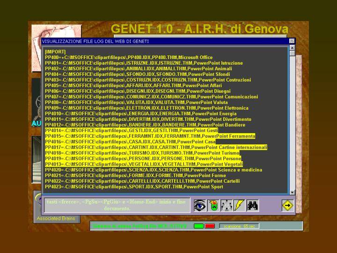
Task: Click the PP400 Microsoft Office line
Action: click(129, 58)
